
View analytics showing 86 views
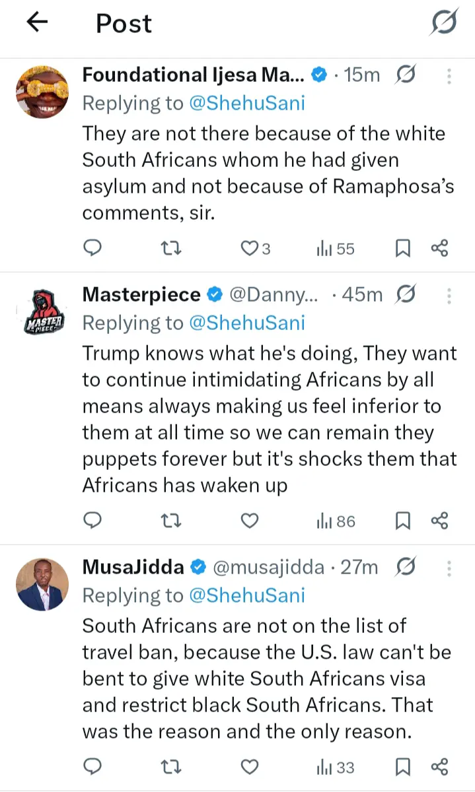336,521
